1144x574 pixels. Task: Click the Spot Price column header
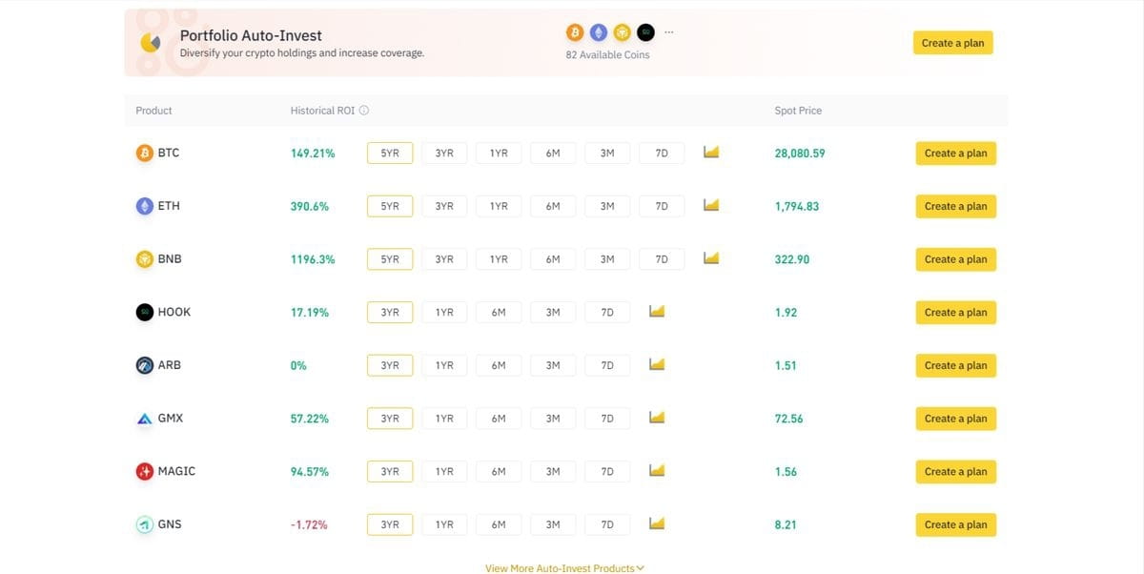coord(798,111)
